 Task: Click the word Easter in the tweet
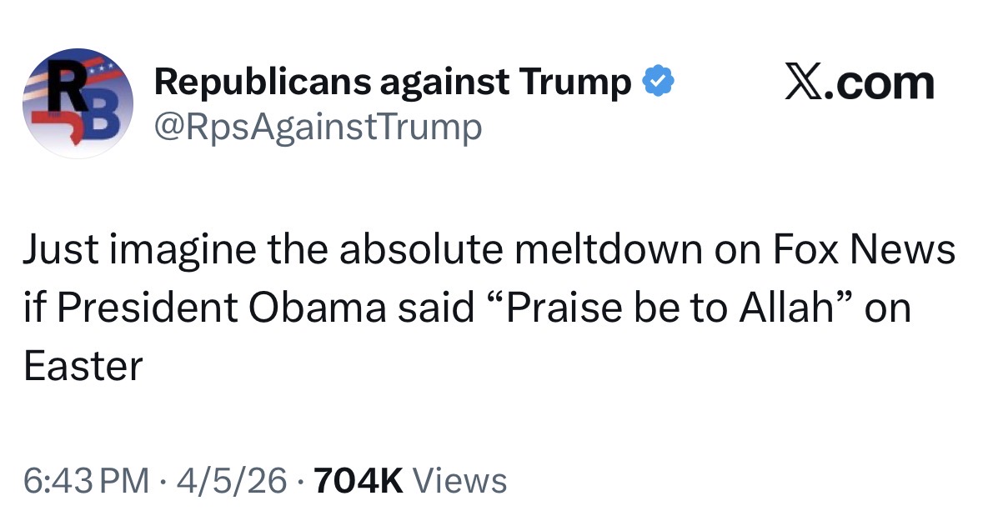click(83, 367)
